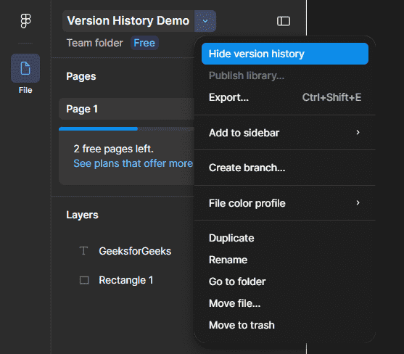Select Move file option

tap(285, 303)
